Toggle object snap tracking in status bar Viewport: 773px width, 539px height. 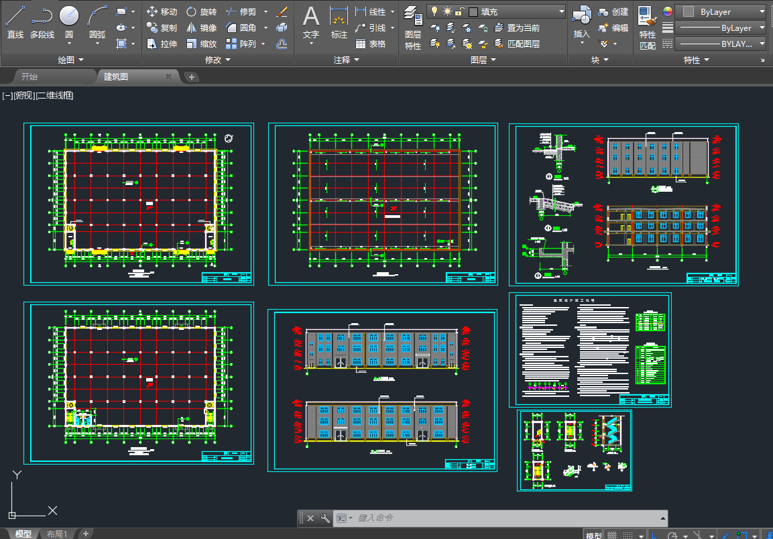coord(725,535)
